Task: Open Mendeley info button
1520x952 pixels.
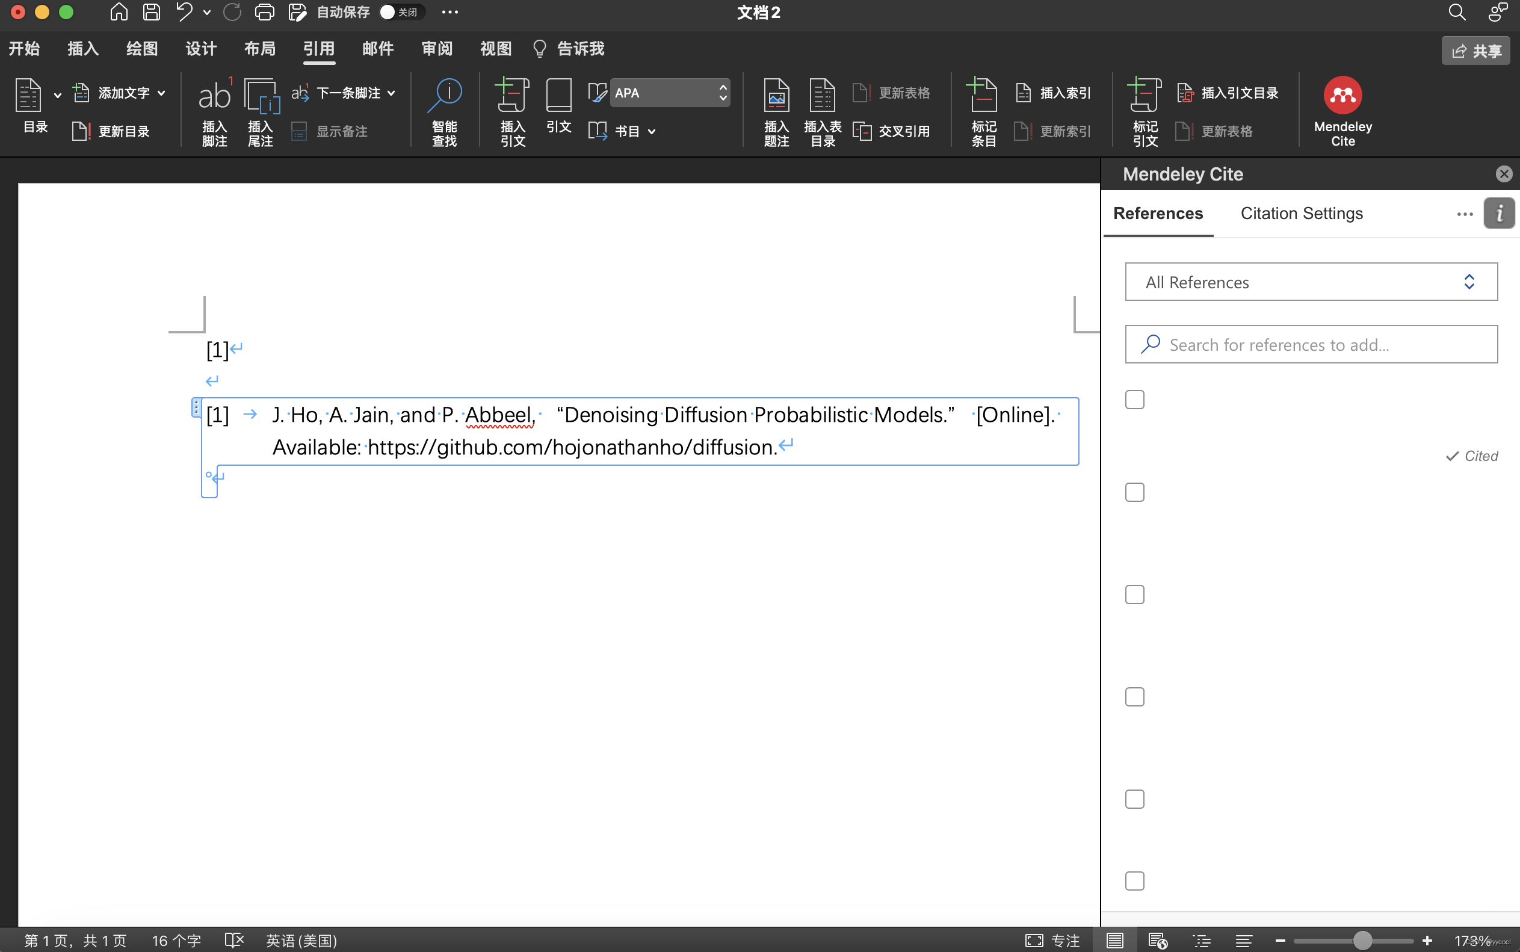Action: (x=1499, y=214)
